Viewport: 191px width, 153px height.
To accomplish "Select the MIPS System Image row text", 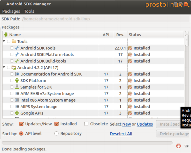I will 39,107.
